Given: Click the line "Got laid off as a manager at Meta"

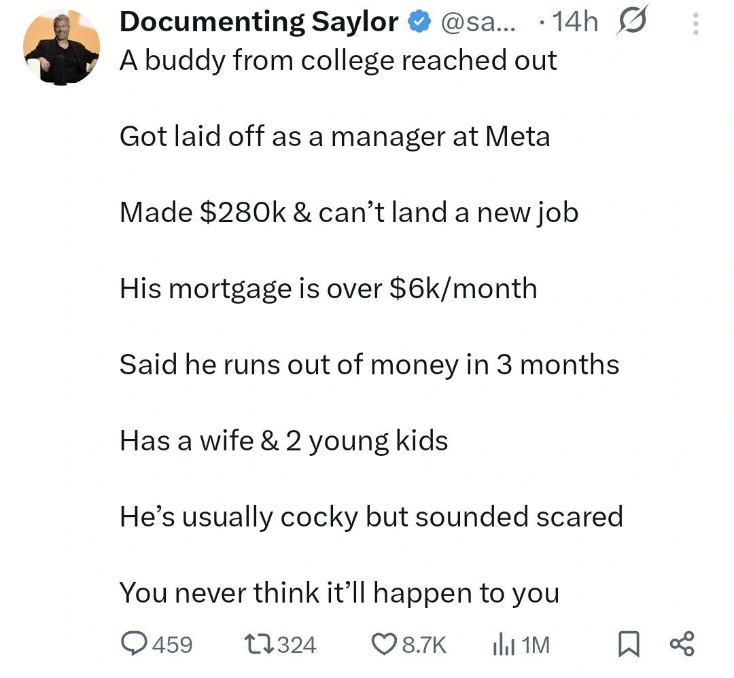Looking at the screenshot, I should (x=334, y=137).
